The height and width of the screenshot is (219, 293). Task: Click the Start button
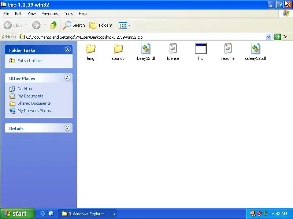click(x=17, y=214)
